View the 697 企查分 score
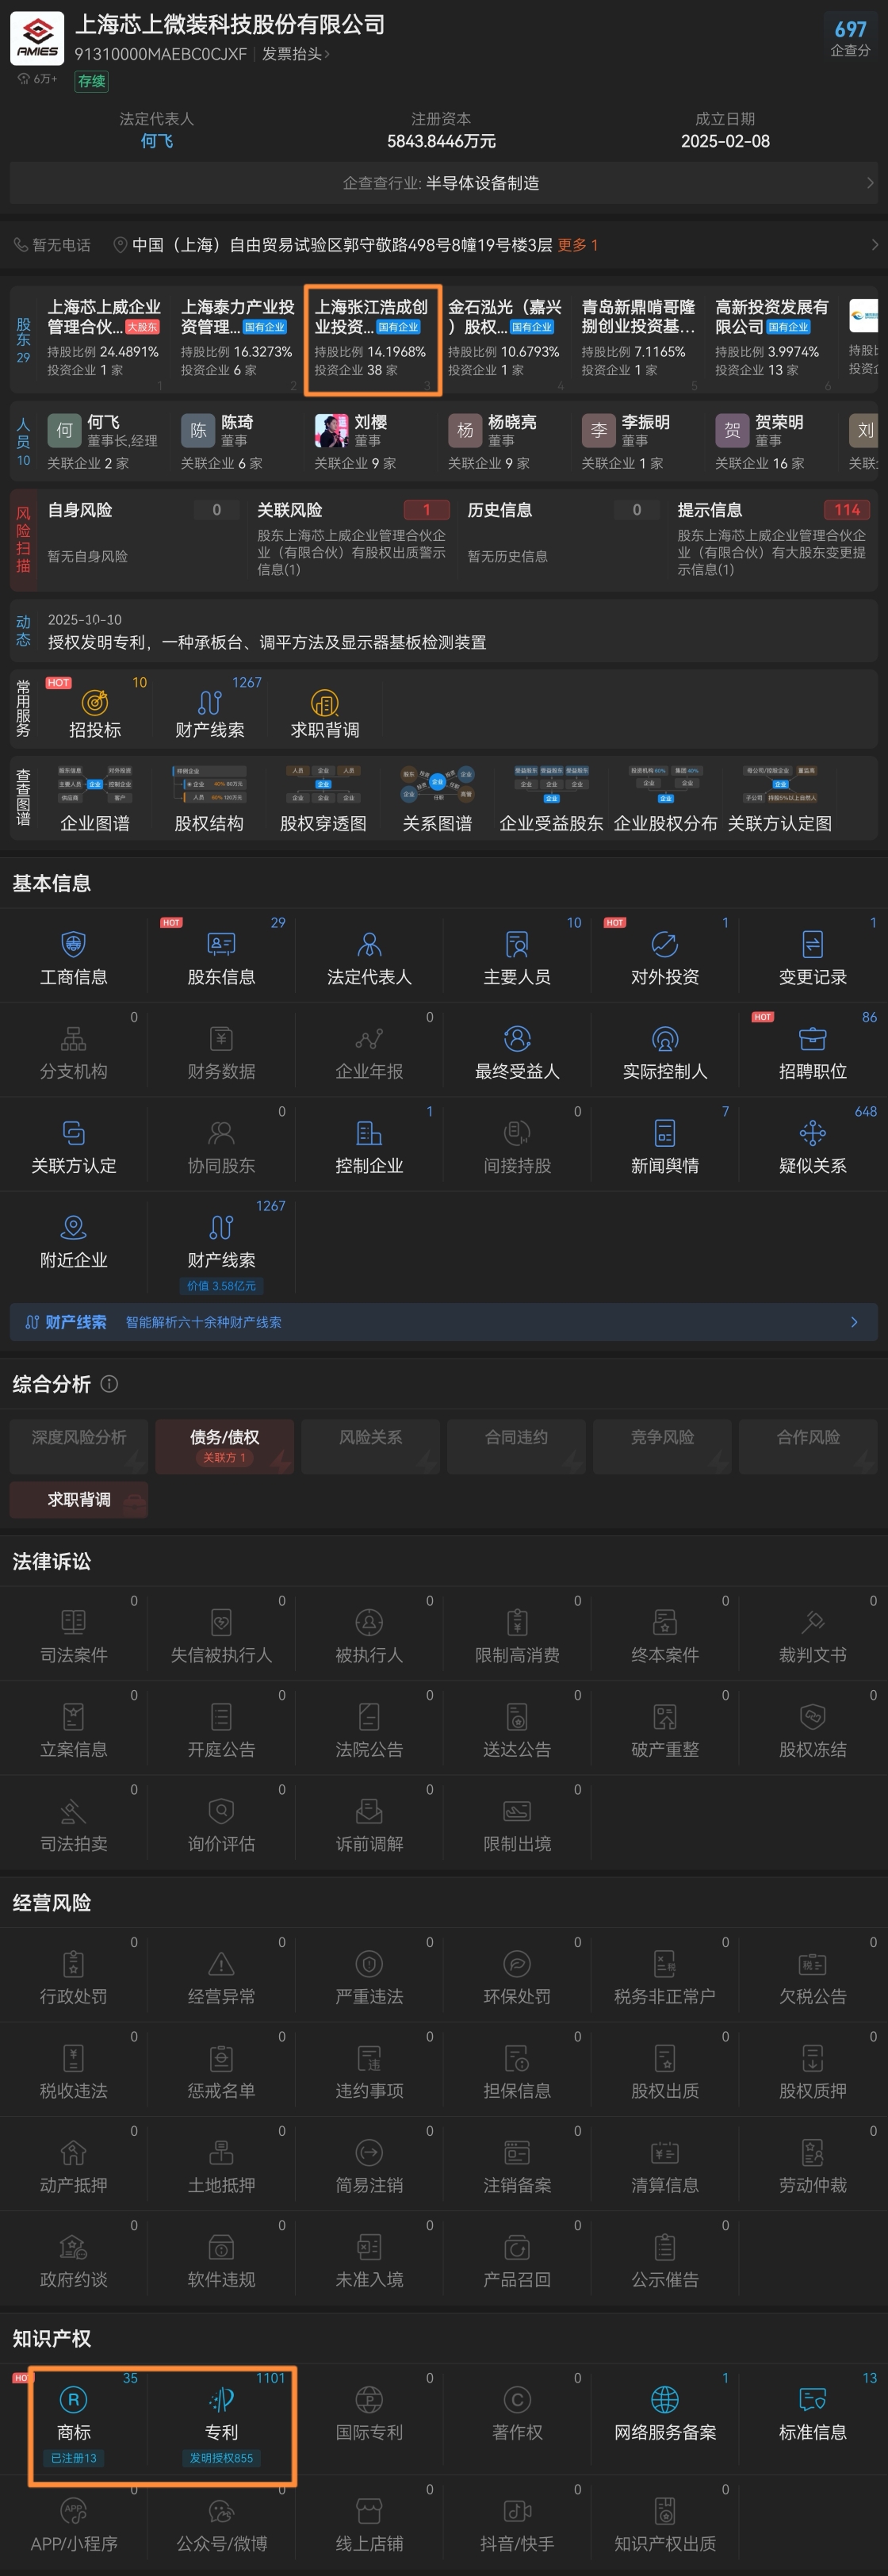The height and width of the screenshot is (2576, 888). tap(850, 37)
